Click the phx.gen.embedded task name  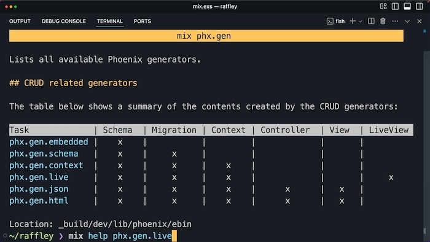coord(49,142)
